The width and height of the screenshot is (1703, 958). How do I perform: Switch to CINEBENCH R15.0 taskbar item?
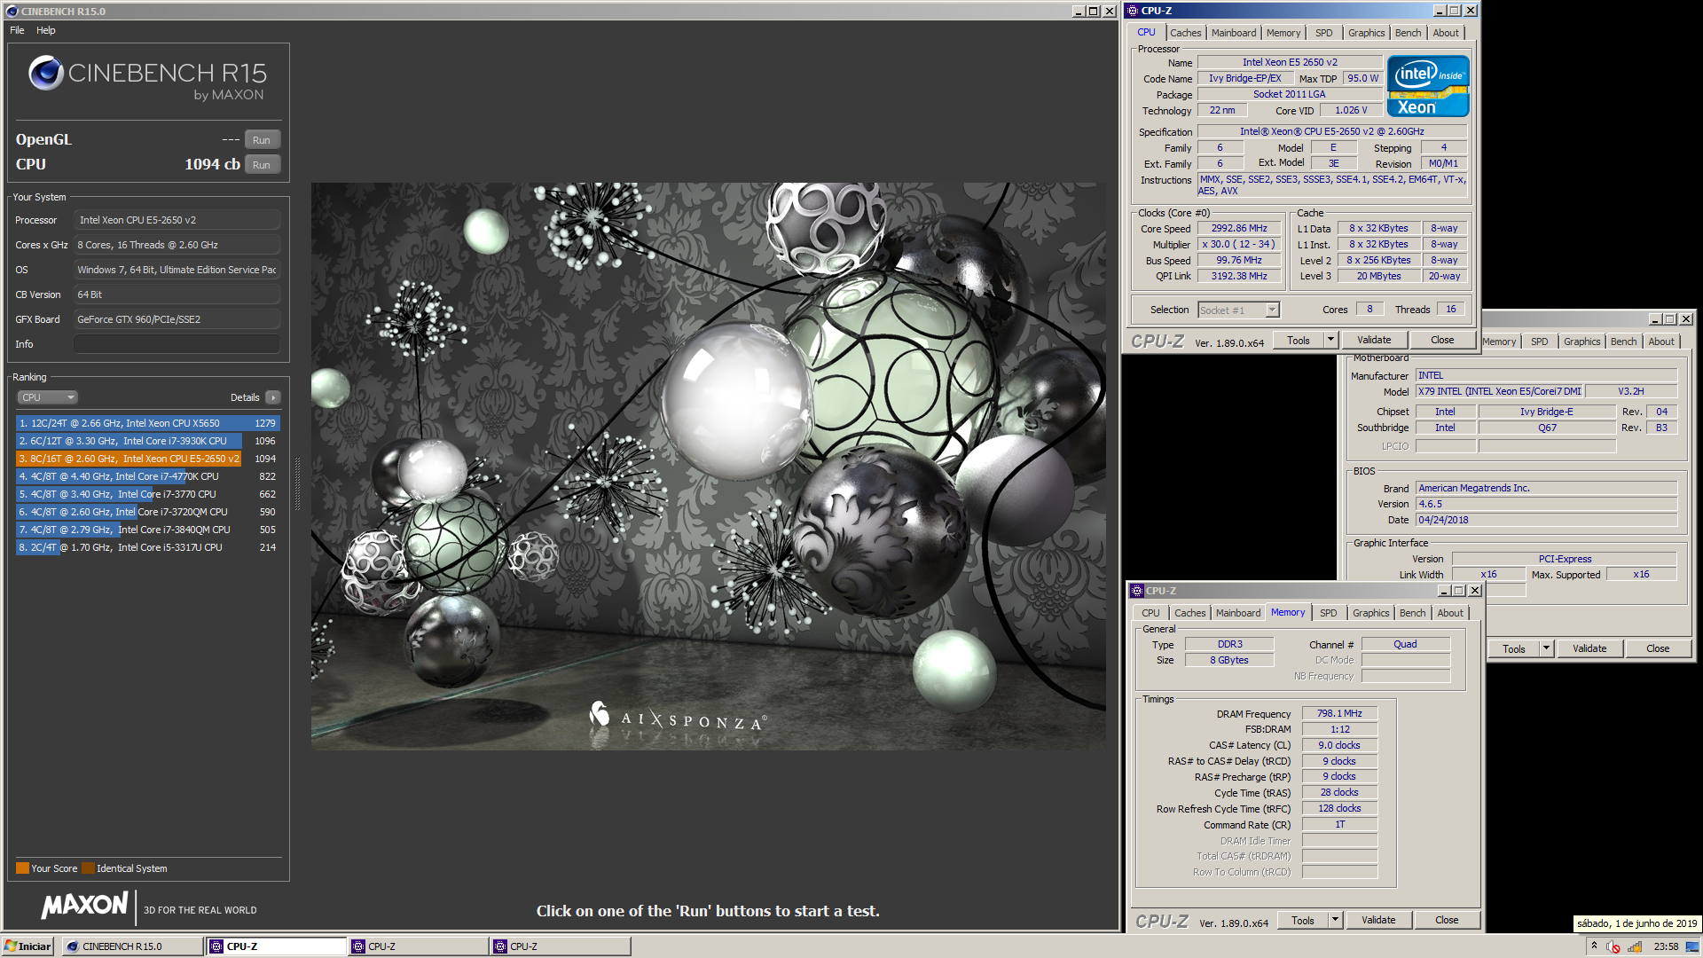click(x=133, y=946)
